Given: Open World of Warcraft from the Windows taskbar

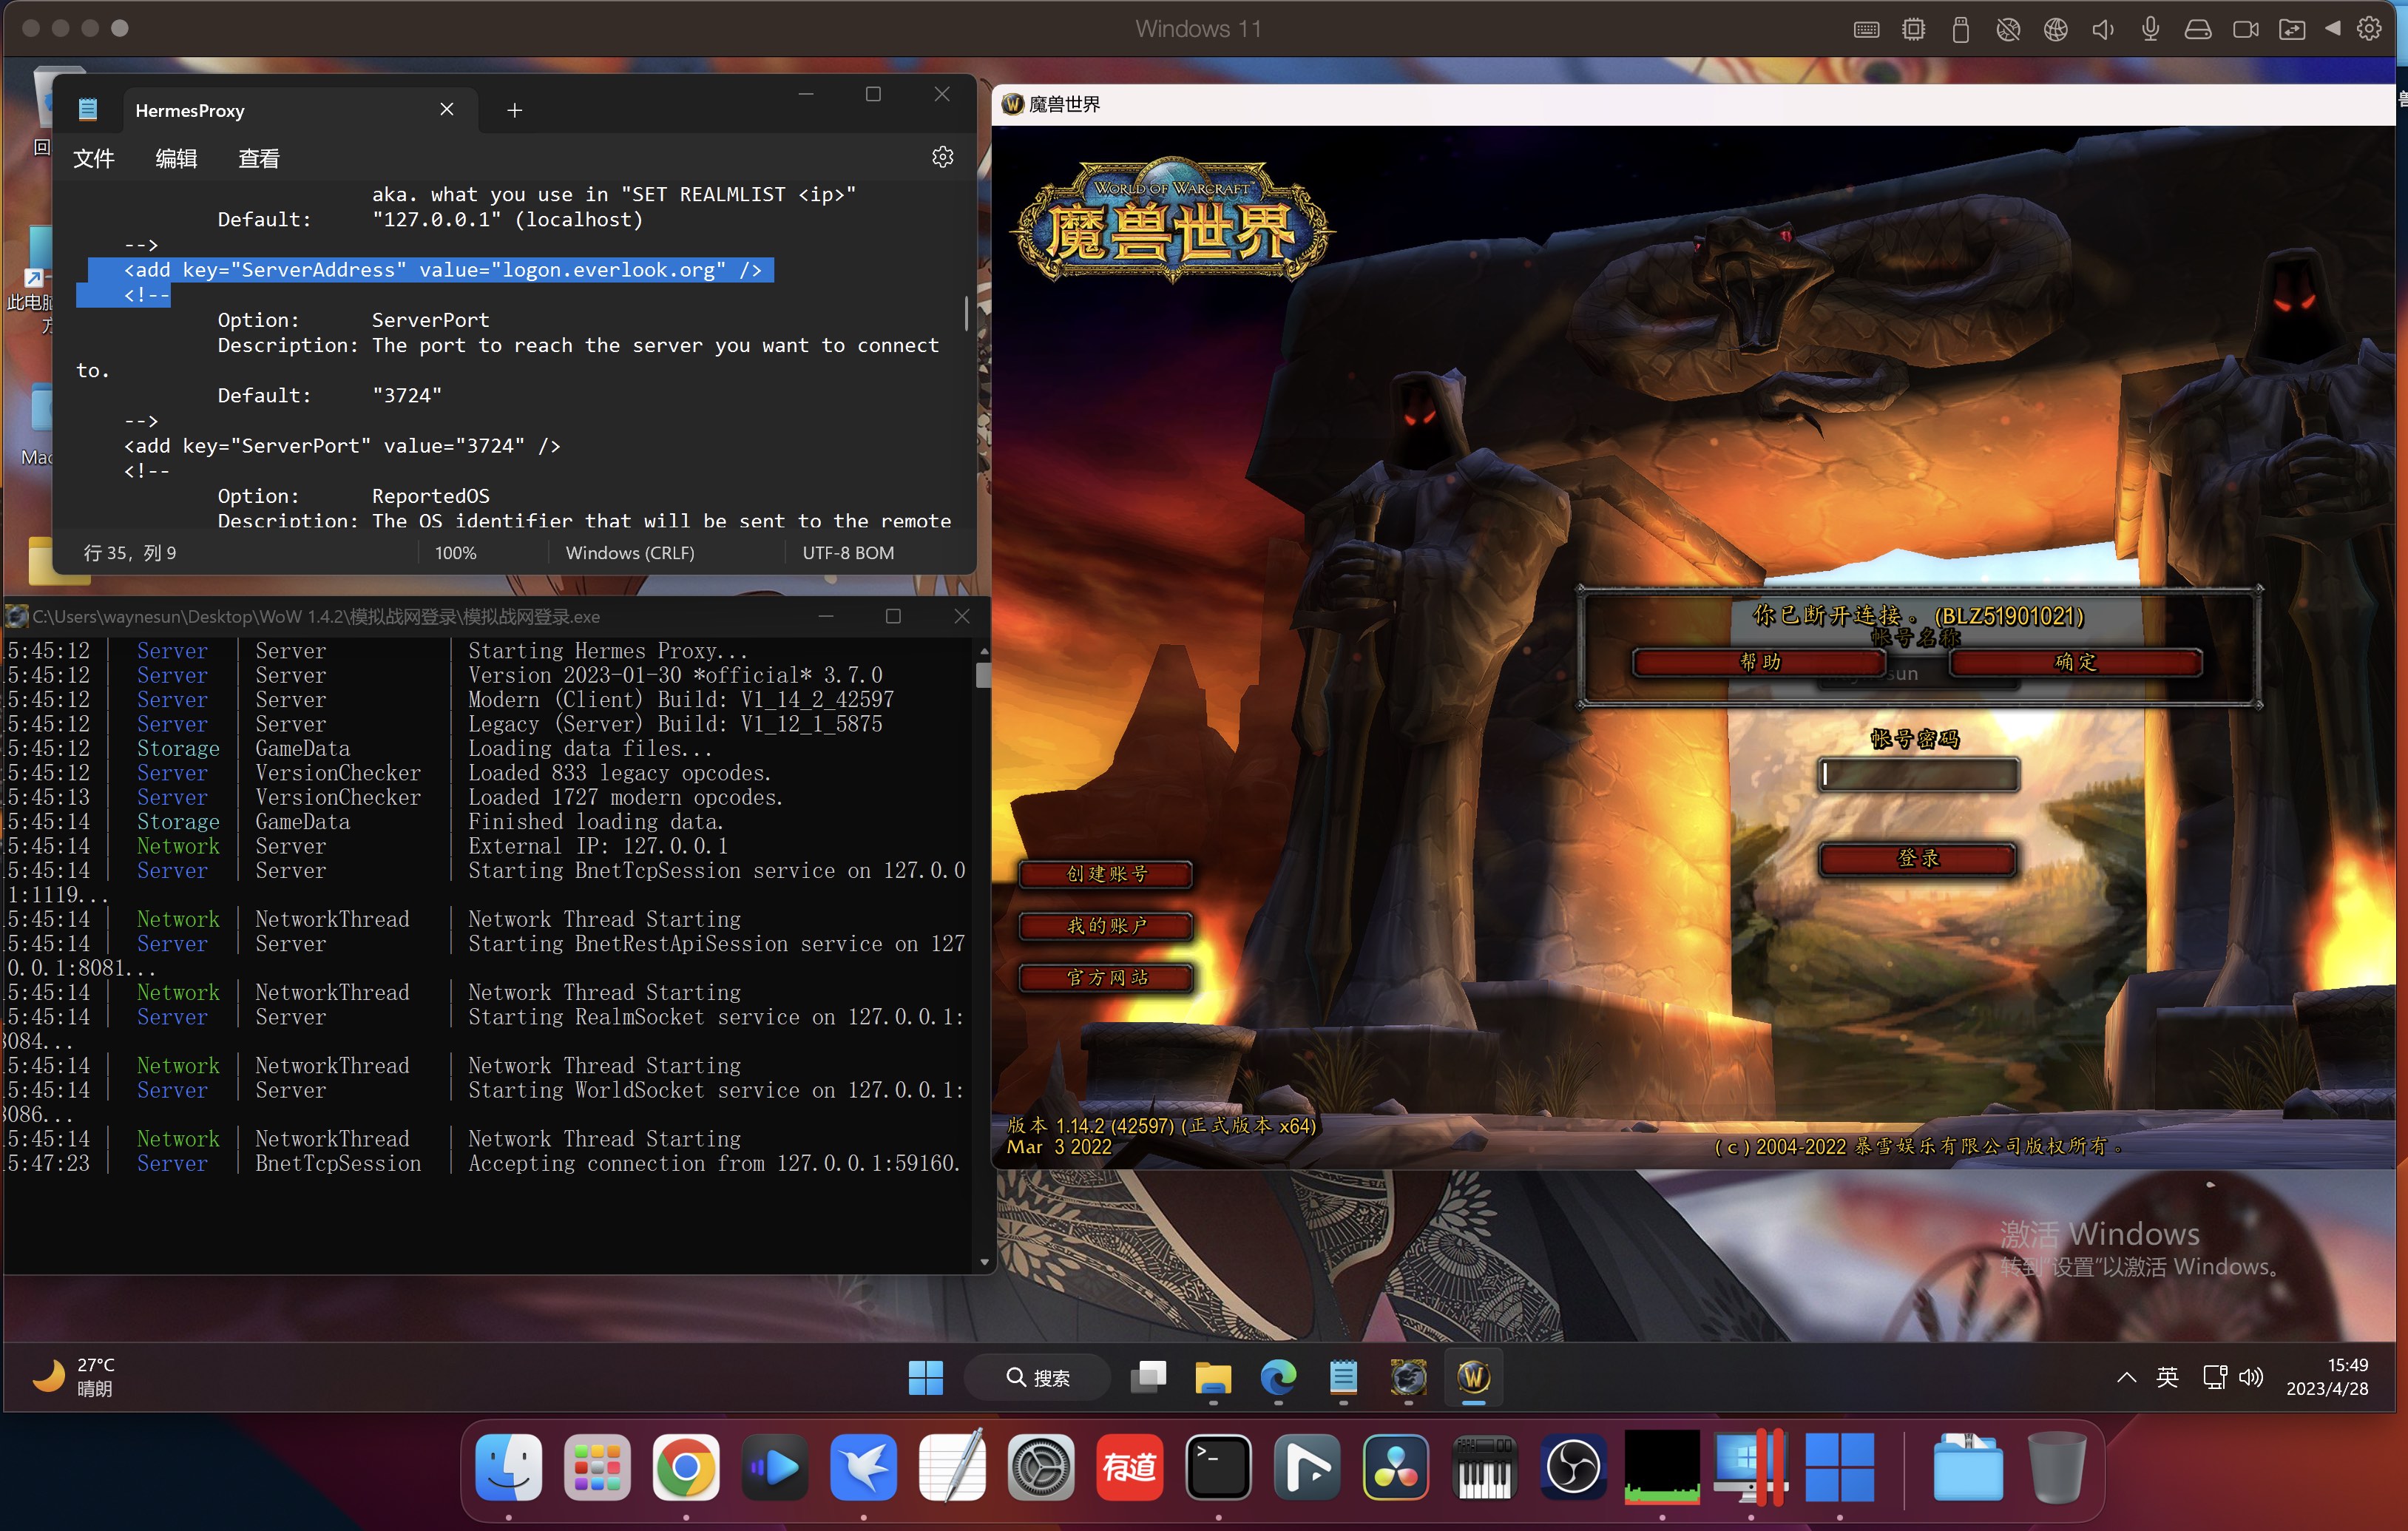Looking at the screenshot, I should coord(1473,1377).
